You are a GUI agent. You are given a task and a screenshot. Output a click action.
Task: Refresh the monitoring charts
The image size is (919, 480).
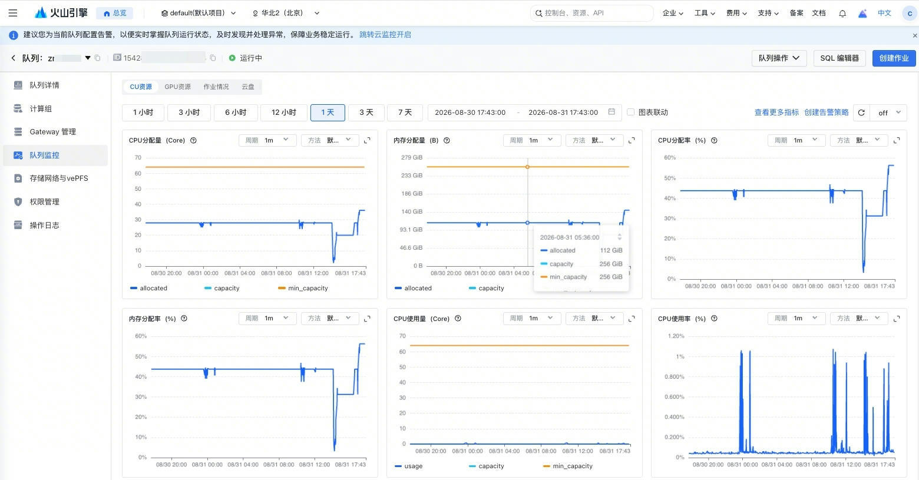pyautogui.click(x=861, y=112)
